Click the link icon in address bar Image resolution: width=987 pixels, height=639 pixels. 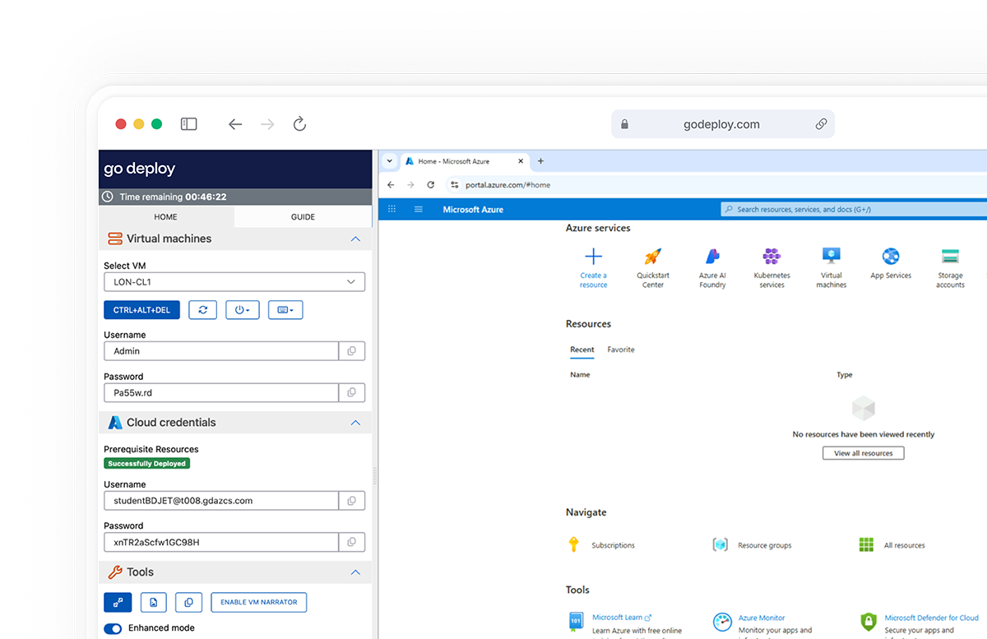pyautogui.click(x=821, y=124)
